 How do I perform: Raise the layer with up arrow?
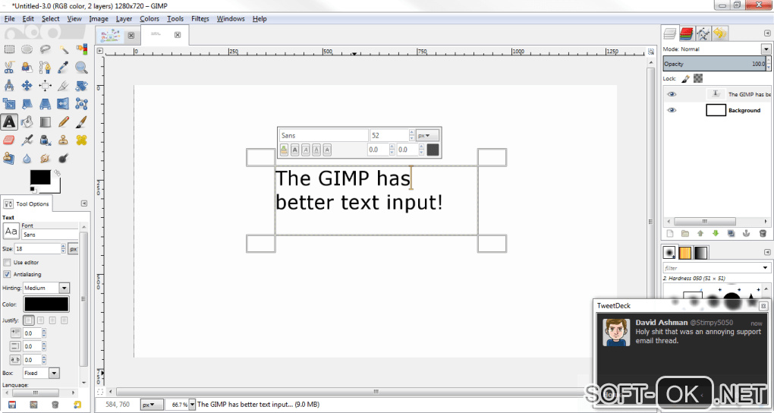click(700, 233)
